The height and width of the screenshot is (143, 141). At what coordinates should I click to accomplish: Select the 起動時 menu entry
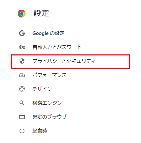tap(40, 131)
